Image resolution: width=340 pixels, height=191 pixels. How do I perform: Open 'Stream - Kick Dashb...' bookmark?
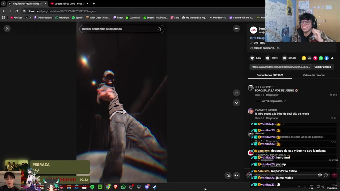[155, 18]
